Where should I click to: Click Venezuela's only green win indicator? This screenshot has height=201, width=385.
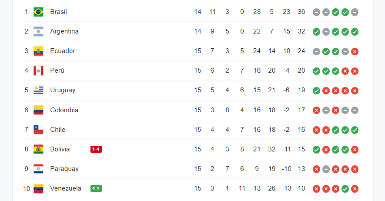(x=345, y=189)
